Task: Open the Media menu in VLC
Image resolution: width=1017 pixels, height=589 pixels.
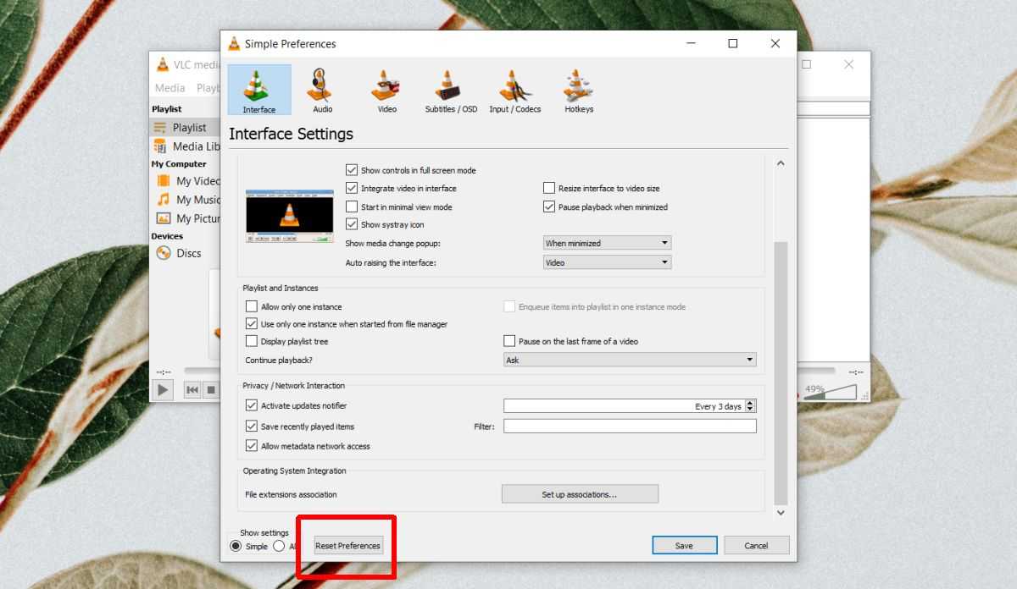Action: [x=169, y=88]
